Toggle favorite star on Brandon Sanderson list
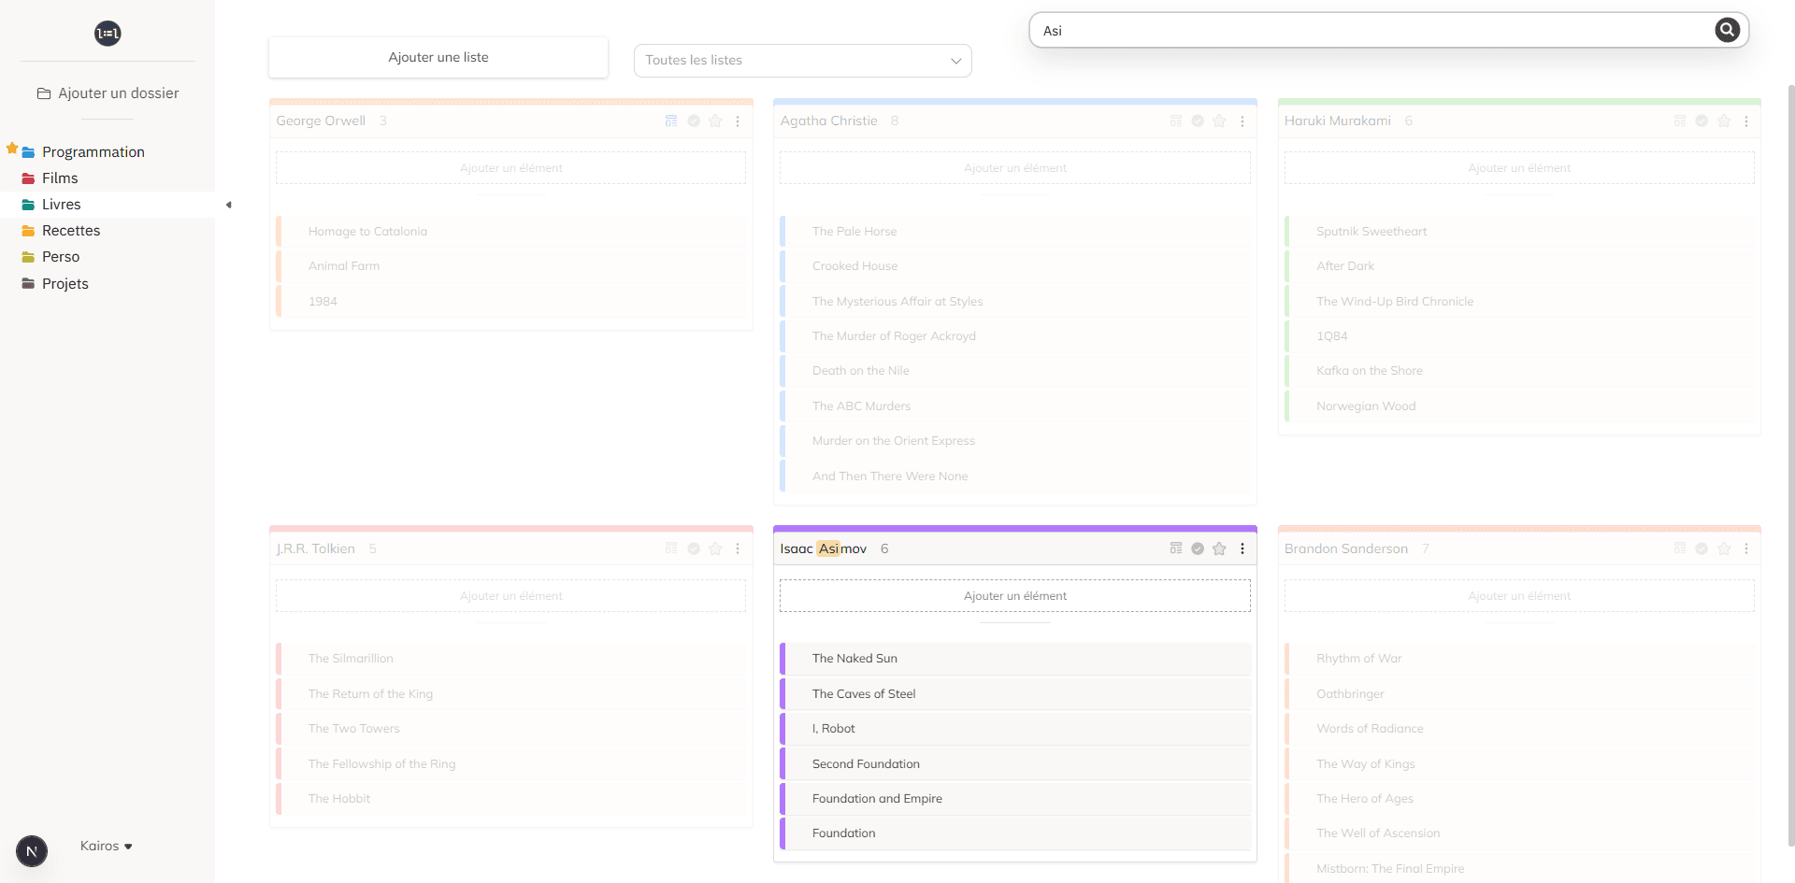Viewport: 1795px width, 883px height. tap(1724, 548)
